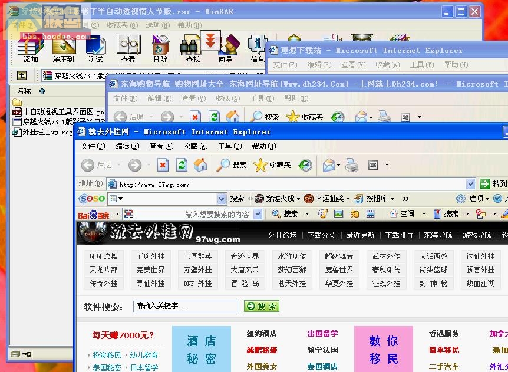This screenshot has height=372, width=508.
Task: Go up one folder level in WinRAR
Action: coord(22,76)
